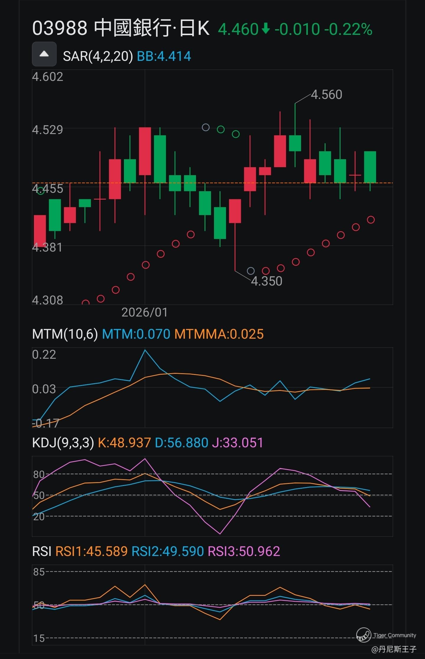425x659 pixels.
Task: Collapse the indicator panel with the up-arrow button
Action: coord(44,54)
